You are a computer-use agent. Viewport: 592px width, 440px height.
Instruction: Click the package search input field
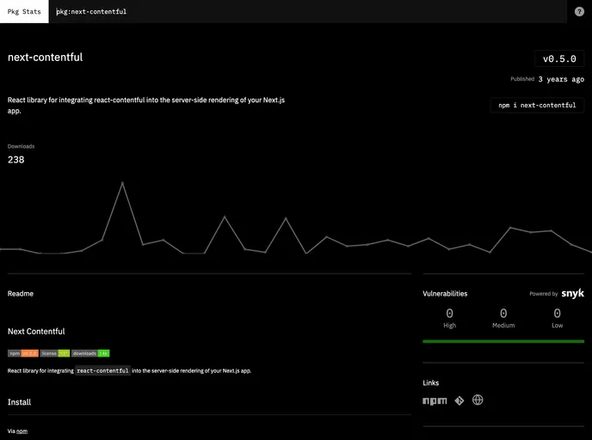301,11
